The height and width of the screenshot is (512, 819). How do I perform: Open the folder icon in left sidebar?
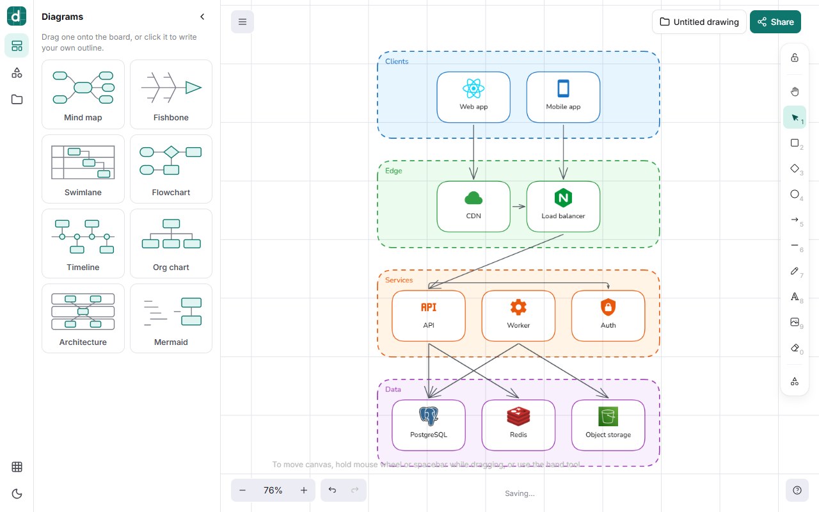tap(17, 99)
